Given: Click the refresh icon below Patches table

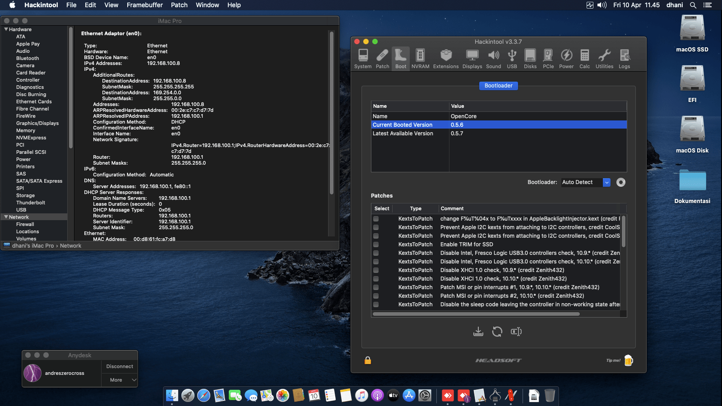Looking at the screenshot, I should pyautogui.click(x=497, y=332).
